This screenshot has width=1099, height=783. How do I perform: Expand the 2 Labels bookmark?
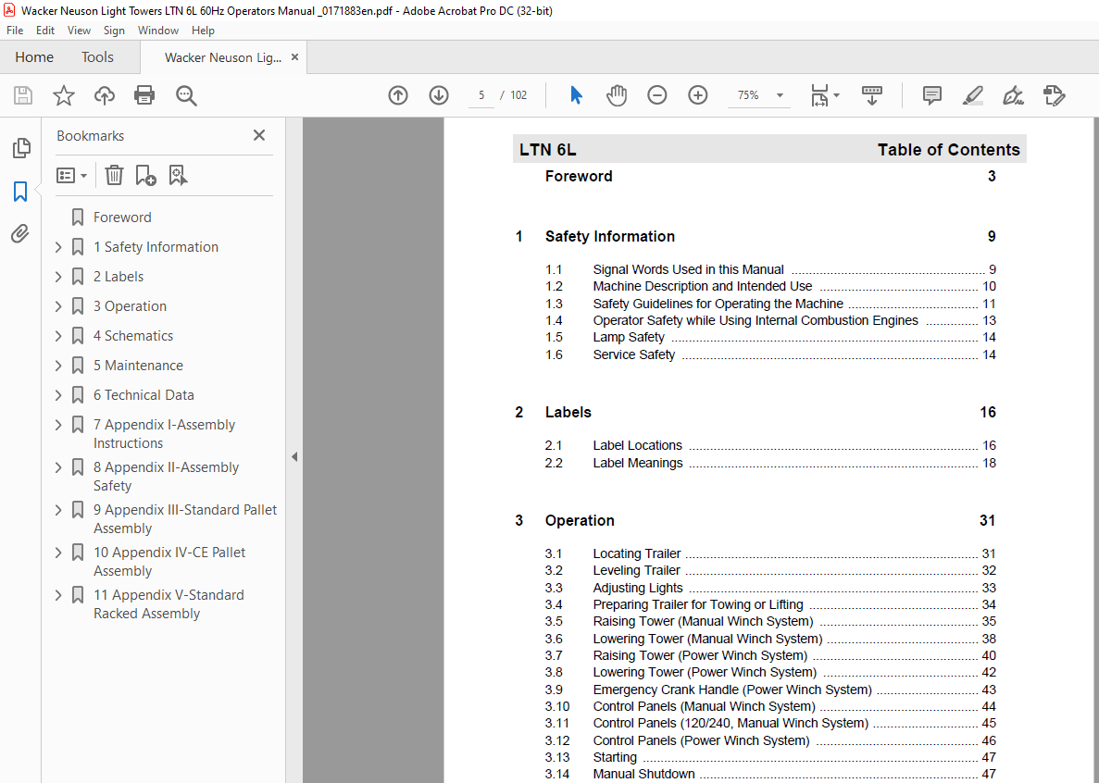(x=58, y=277)
